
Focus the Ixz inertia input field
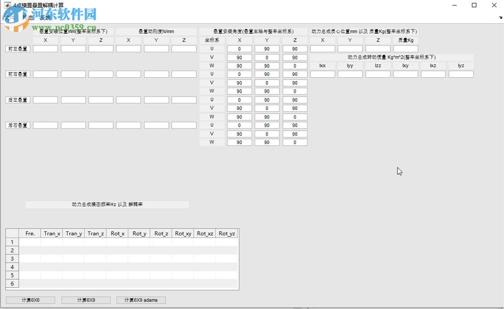tap(433, 74)
